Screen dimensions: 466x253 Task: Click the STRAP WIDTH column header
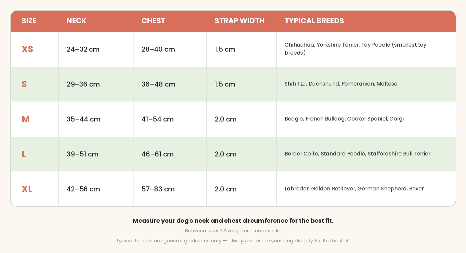[x=239, y=21]
